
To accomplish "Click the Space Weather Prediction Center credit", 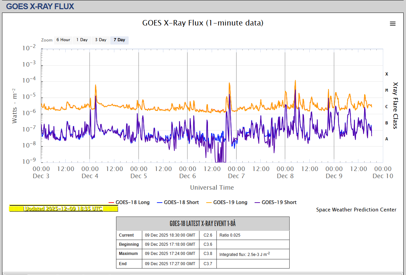I will coord(356,210).
